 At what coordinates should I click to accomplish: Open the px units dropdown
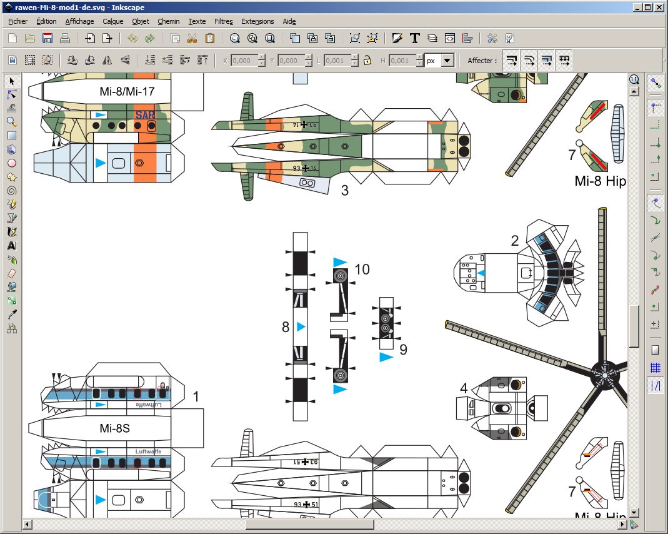tap(447, 61)
